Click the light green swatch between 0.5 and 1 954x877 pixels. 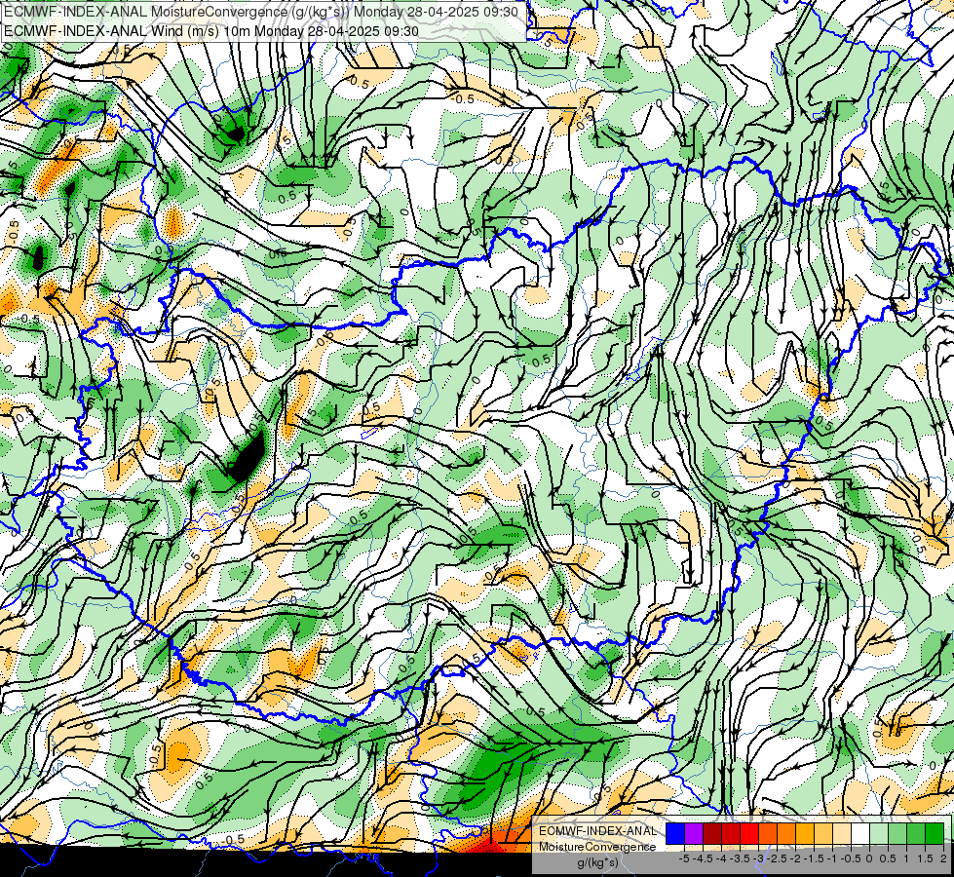(x=897, y=833)
